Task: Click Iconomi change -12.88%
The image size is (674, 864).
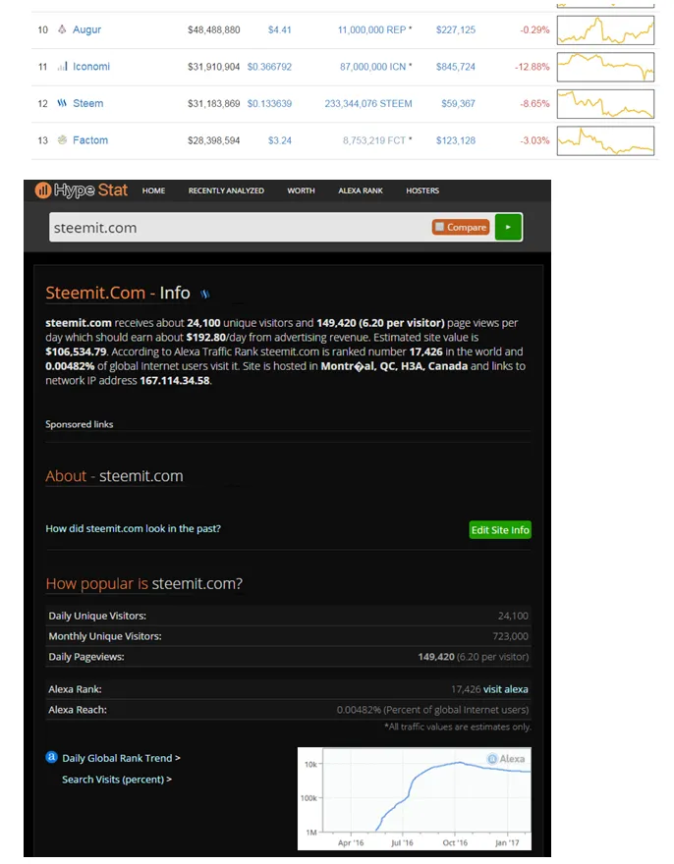Action: [533, 67]
